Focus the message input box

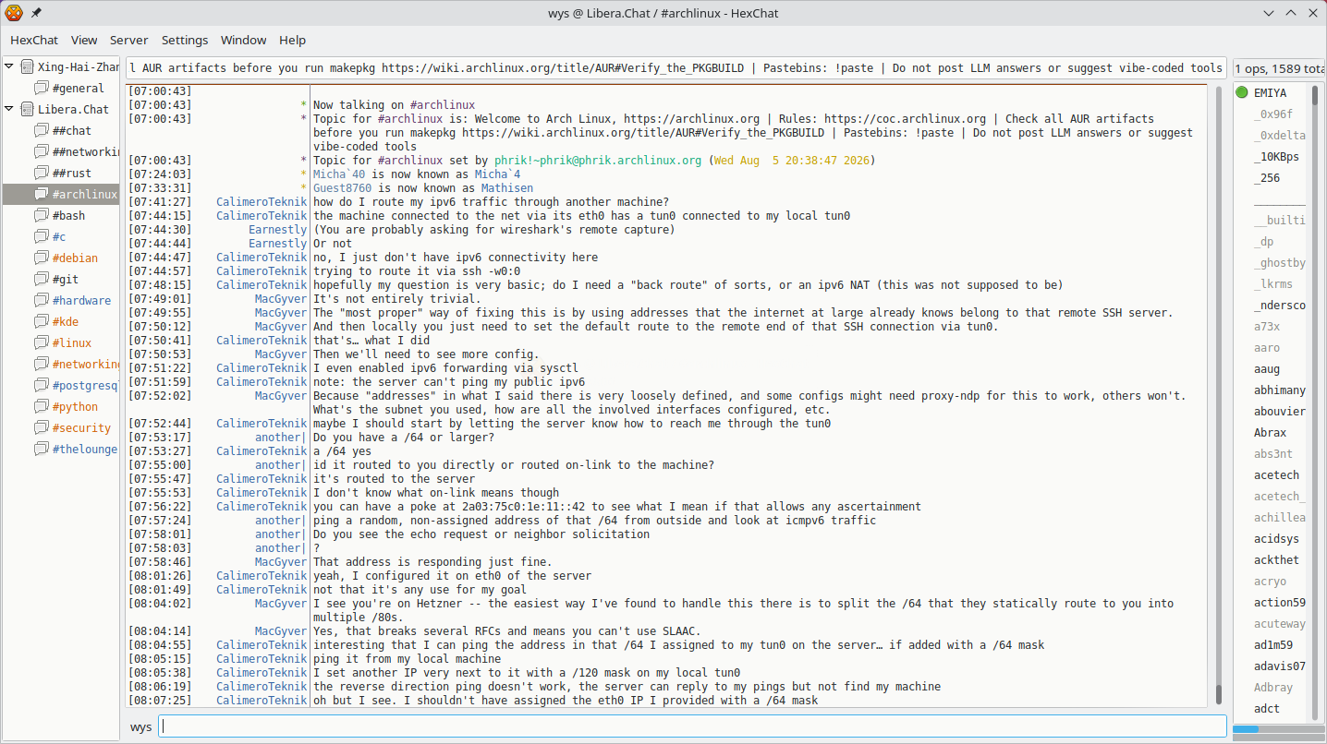coord(692,727)
